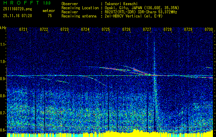Click the 0.6 frequency axis label
216x137 pixels.
coord(3,130)
